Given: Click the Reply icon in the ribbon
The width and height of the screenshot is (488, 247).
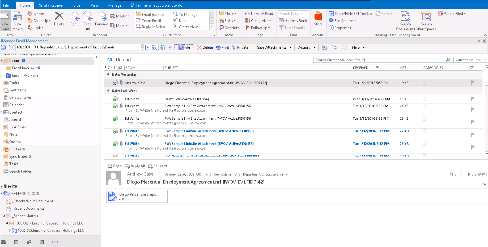Looking at the screenshot, I should tap(75, 16).
